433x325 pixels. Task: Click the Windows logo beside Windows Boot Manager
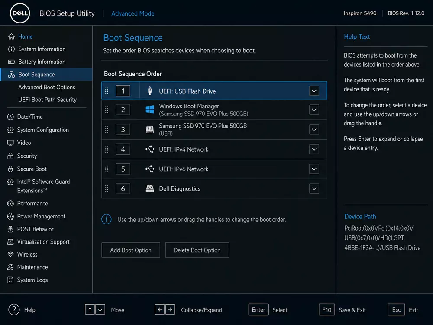point(150,110)
